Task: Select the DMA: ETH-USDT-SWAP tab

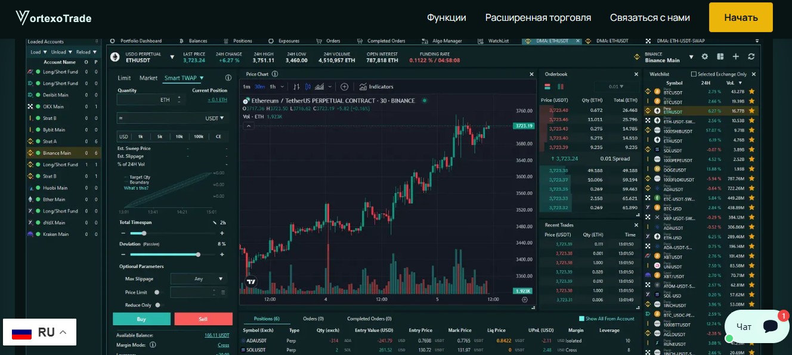Action: click(x=676, y=41)
